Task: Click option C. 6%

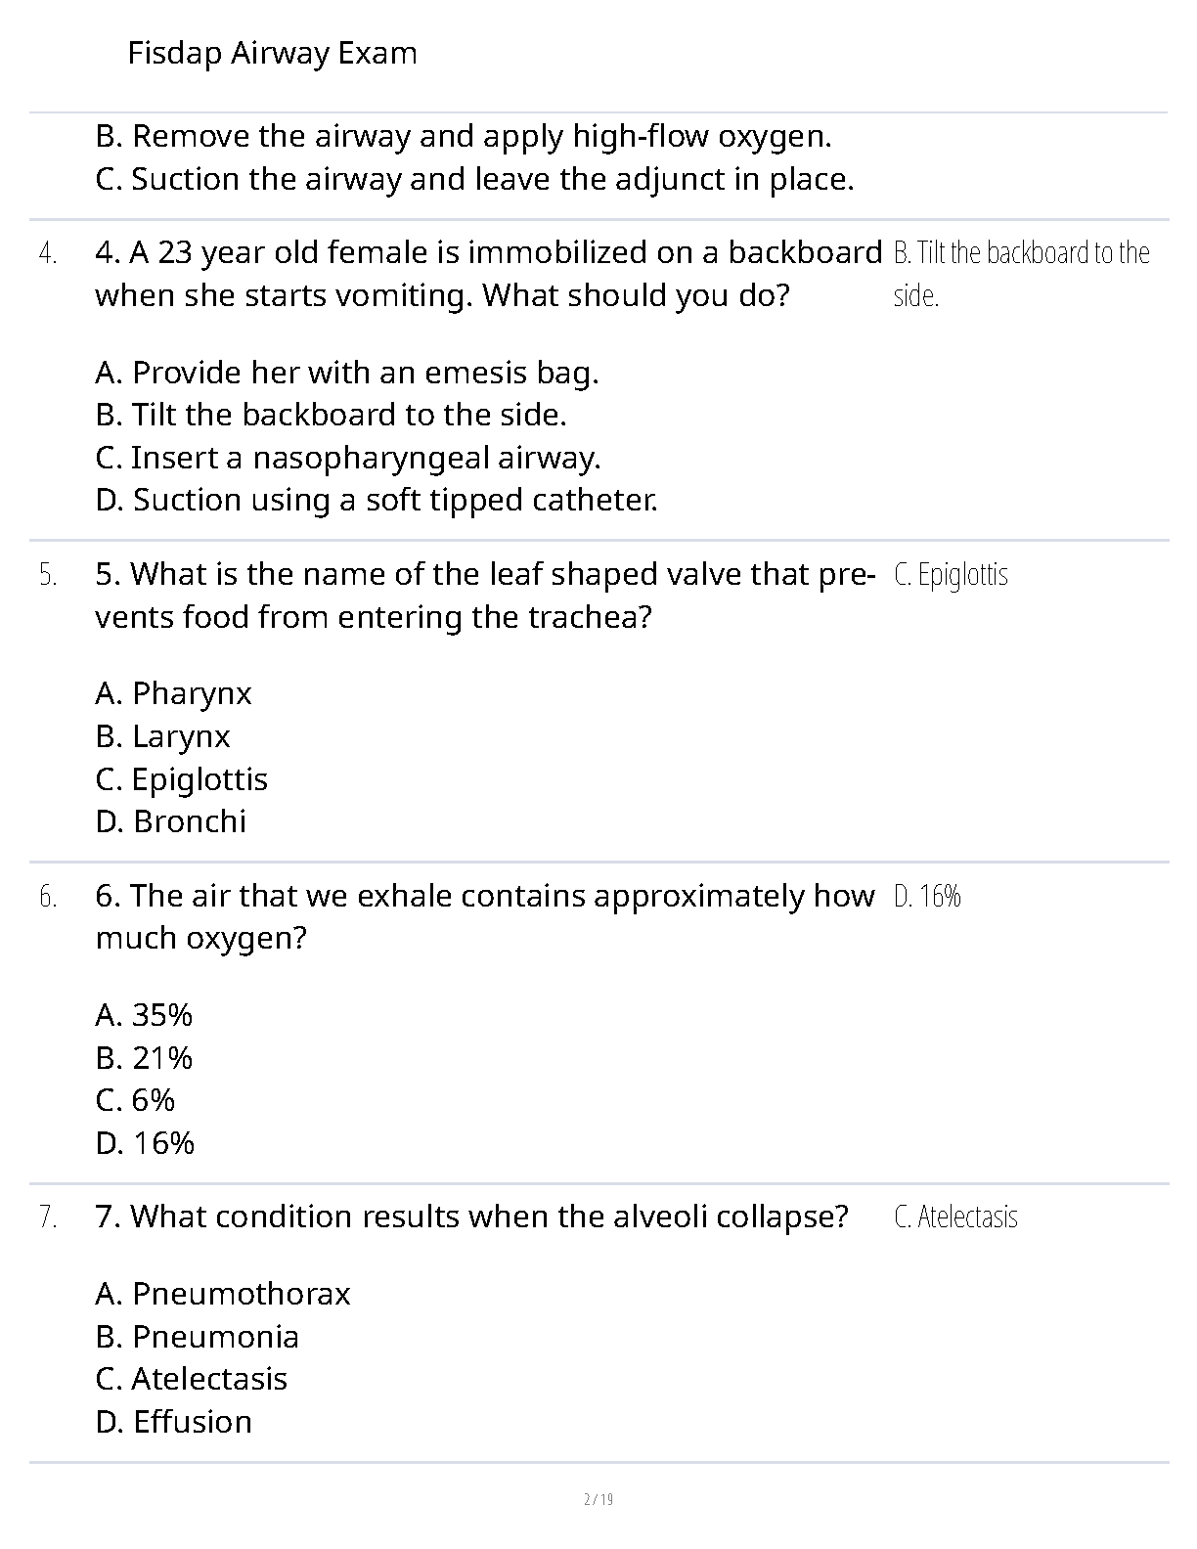Action: pyautogui.click(x=135, y=1100)
